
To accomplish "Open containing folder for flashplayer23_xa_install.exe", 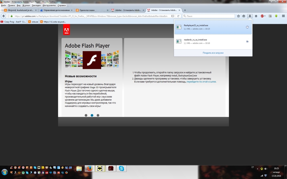I will (x=247, y=27).
